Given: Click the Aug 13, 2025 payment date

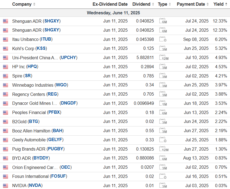Looking at the screenshot, I should pyautogui.click(x=196, y=158).
